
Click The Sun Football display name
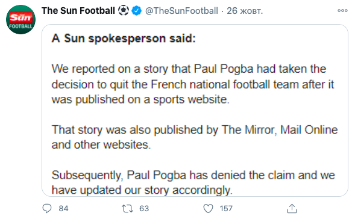click(78, 11)
